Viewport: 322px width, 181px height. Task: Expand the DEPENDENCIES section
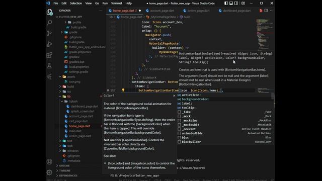coord(68,175)
